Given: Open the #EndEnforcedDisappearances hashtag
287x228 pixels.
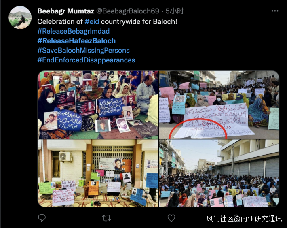Looking at the screenshot, I should [86, 60].
